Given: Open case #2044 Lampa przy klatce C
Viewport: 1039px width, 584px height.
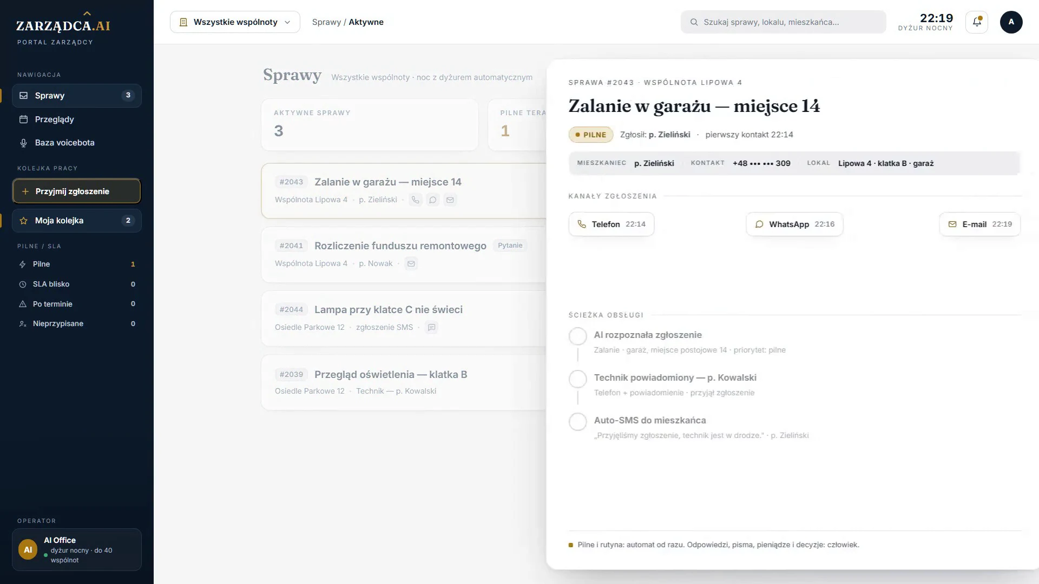Looking at the screenshot, I should coord(404,318).
